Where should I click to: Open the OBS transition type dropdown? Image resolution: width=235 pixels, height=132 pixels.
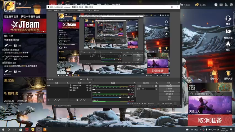pos(146,86)
